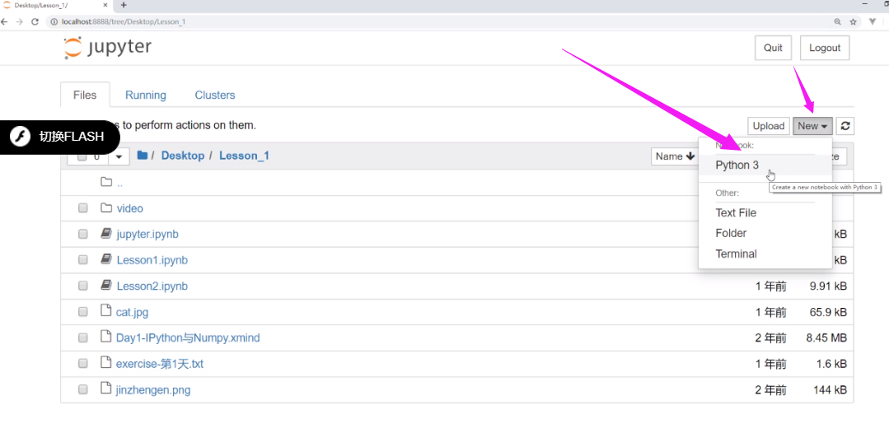Check the box for cat.jpg
Viewport: 889px width, 447px height.
[82, 312]
